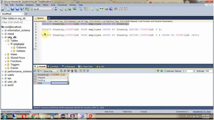Check the India row checkbox
214x120 pixels.
pyautogui.click(x=35, y=80)
